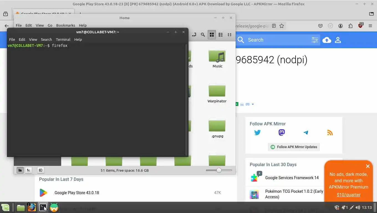Open the .gnupg folder
This screenshot has width=377, height=213.
217,128
